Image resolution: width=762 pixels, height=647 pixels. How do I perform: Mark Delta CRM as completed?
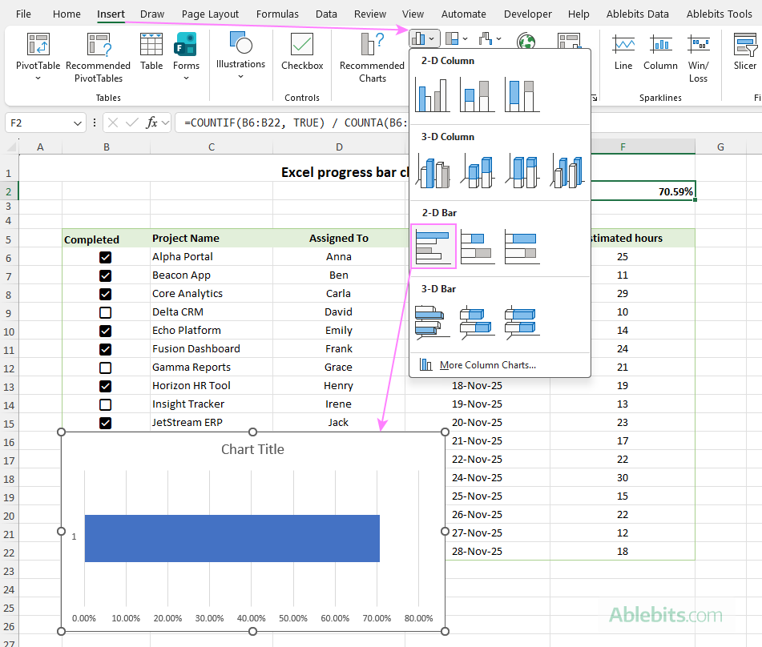point(105,312)
